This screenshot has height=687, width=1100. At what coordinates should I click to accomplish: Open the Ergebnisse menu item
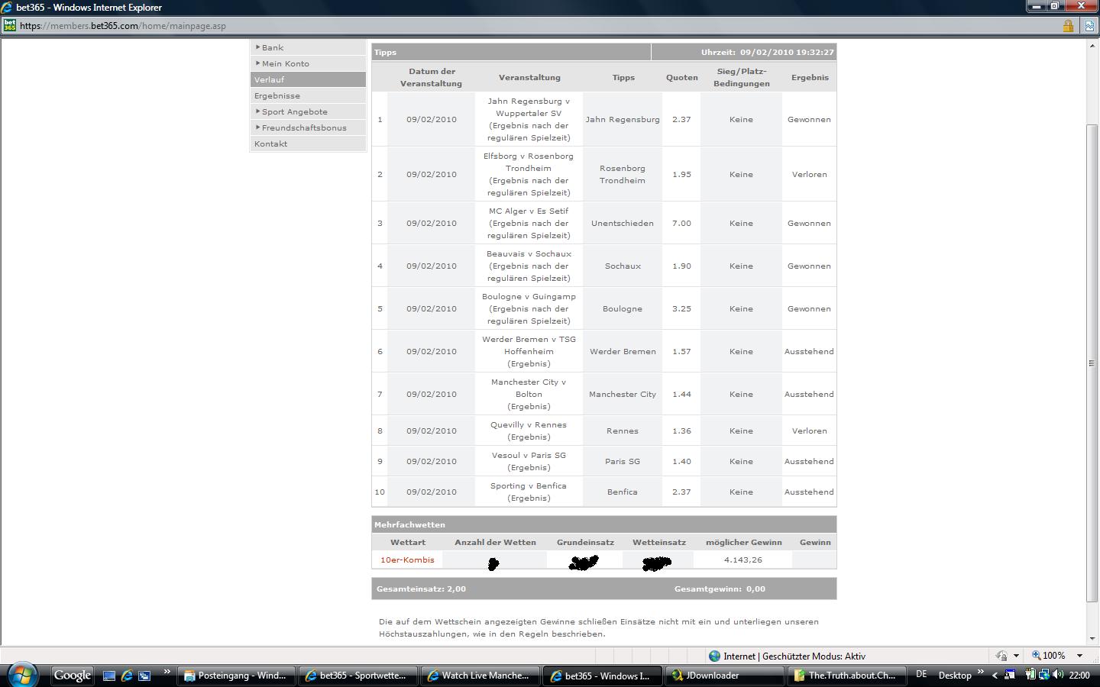(308, 95)
